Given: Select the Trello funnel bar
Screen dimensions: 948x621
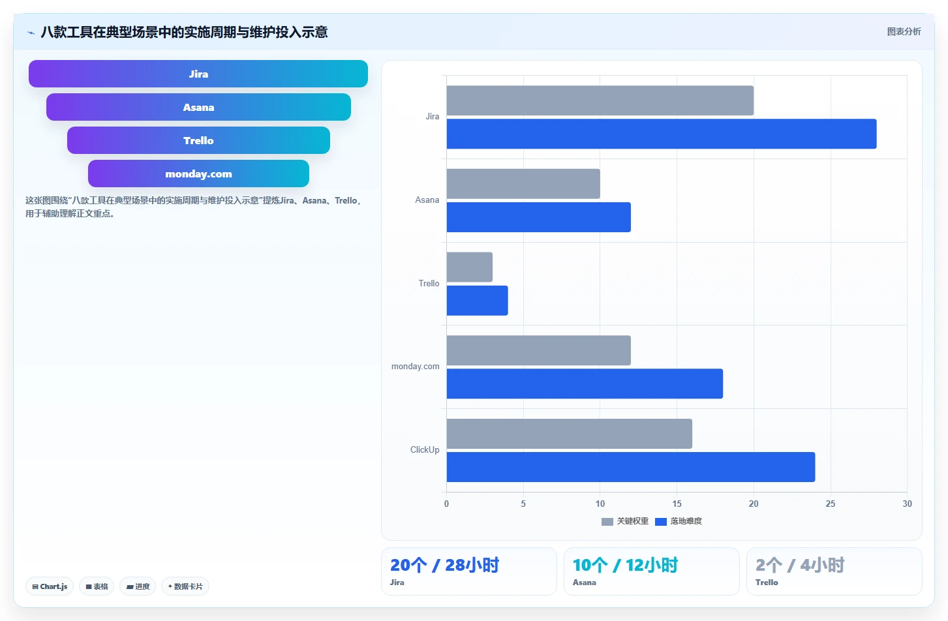Looking at the screenshot, I should coord(198,140).
